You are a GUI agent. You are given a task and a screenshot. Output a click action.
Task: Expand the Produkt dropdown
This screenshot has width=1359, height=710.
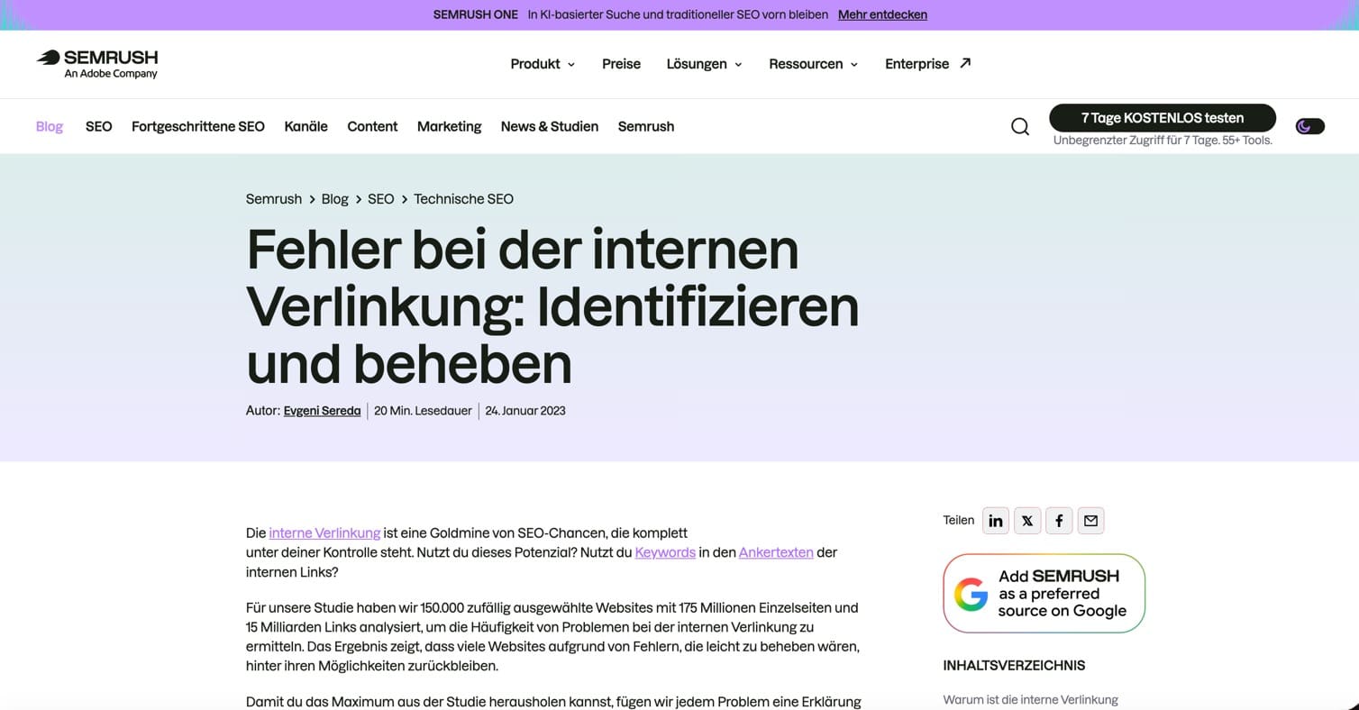coord(543,64)
